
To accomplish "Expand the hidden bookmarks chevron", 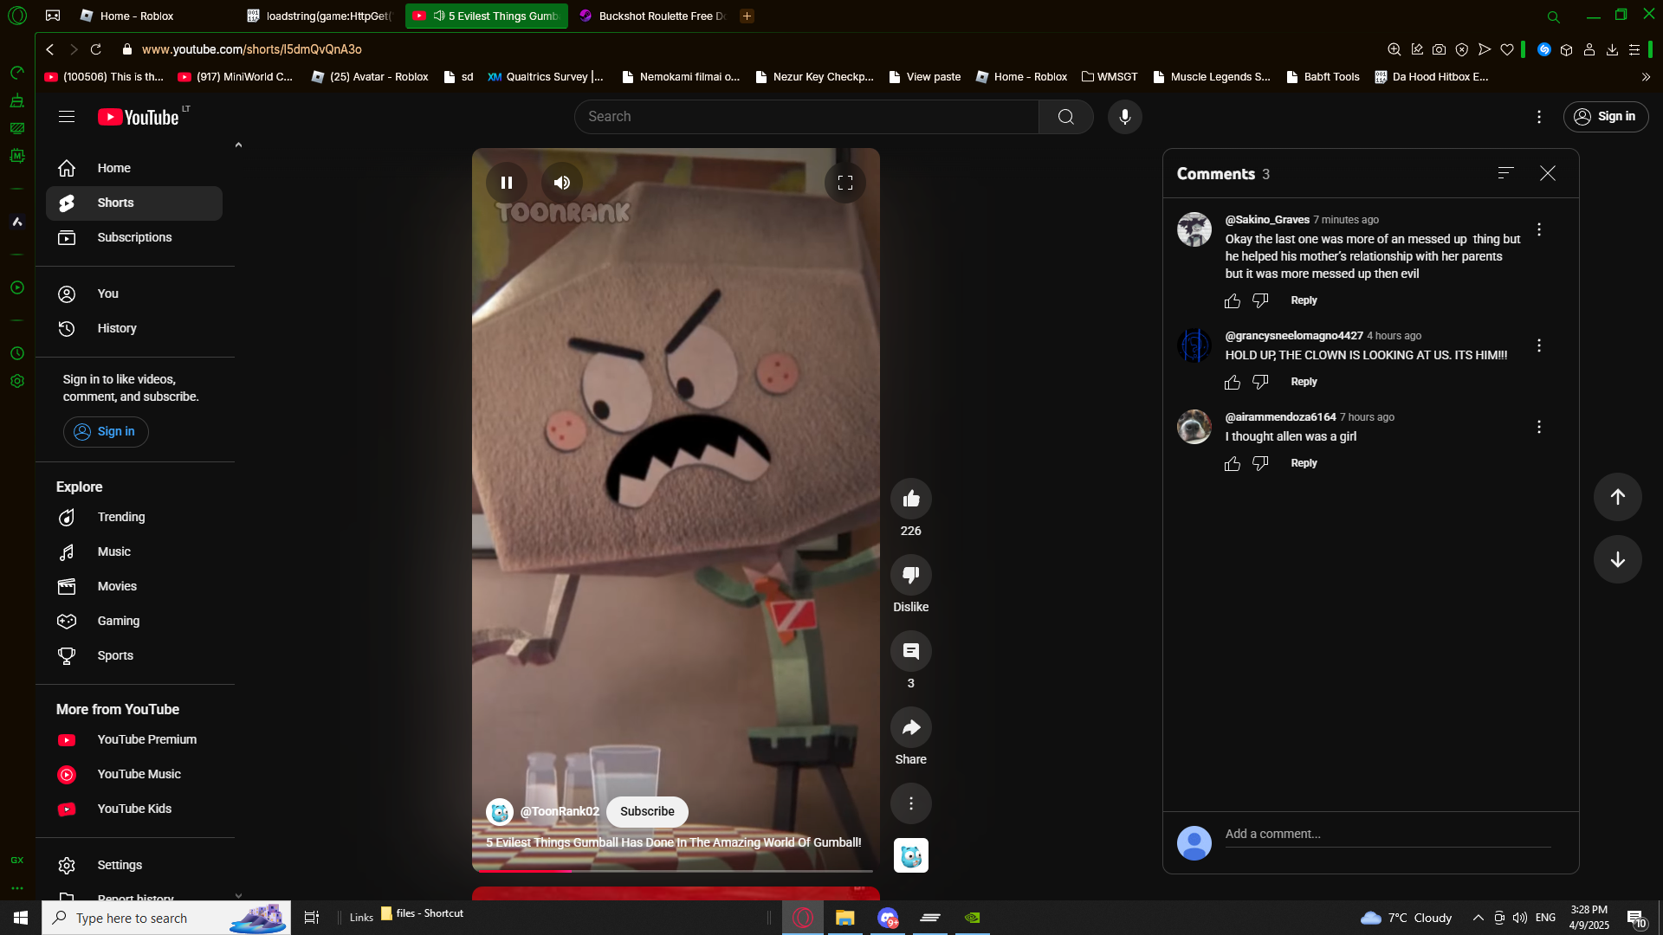I will point(1646,76).
